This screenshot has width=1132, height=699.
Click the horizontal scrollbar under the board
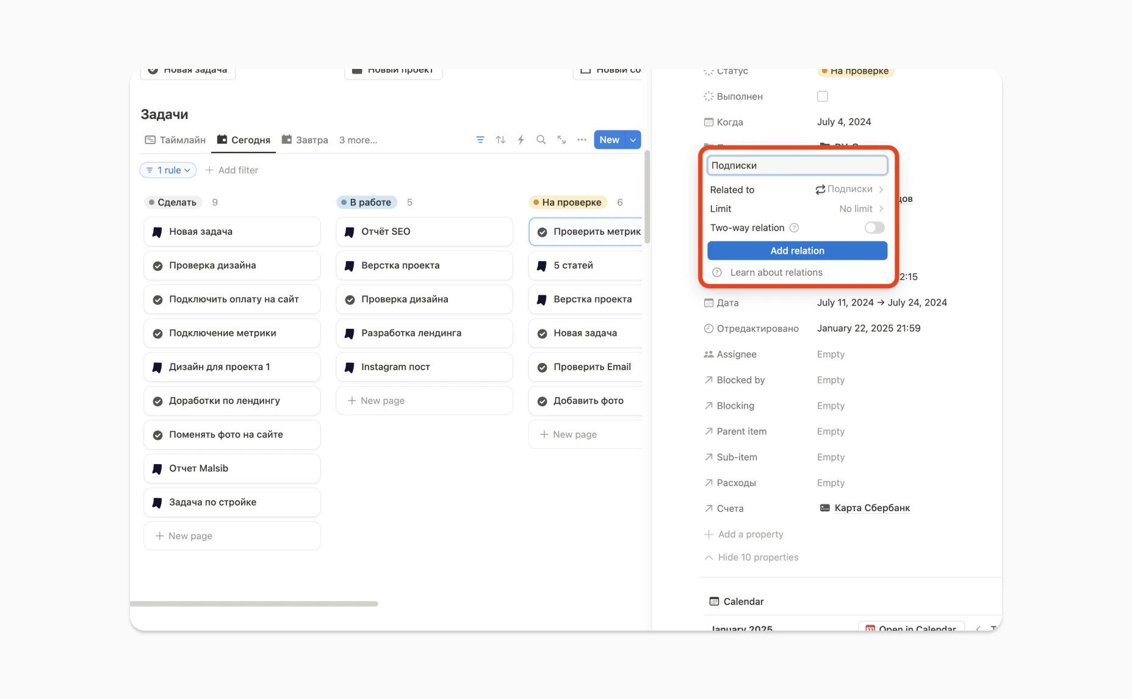[254, 604]
